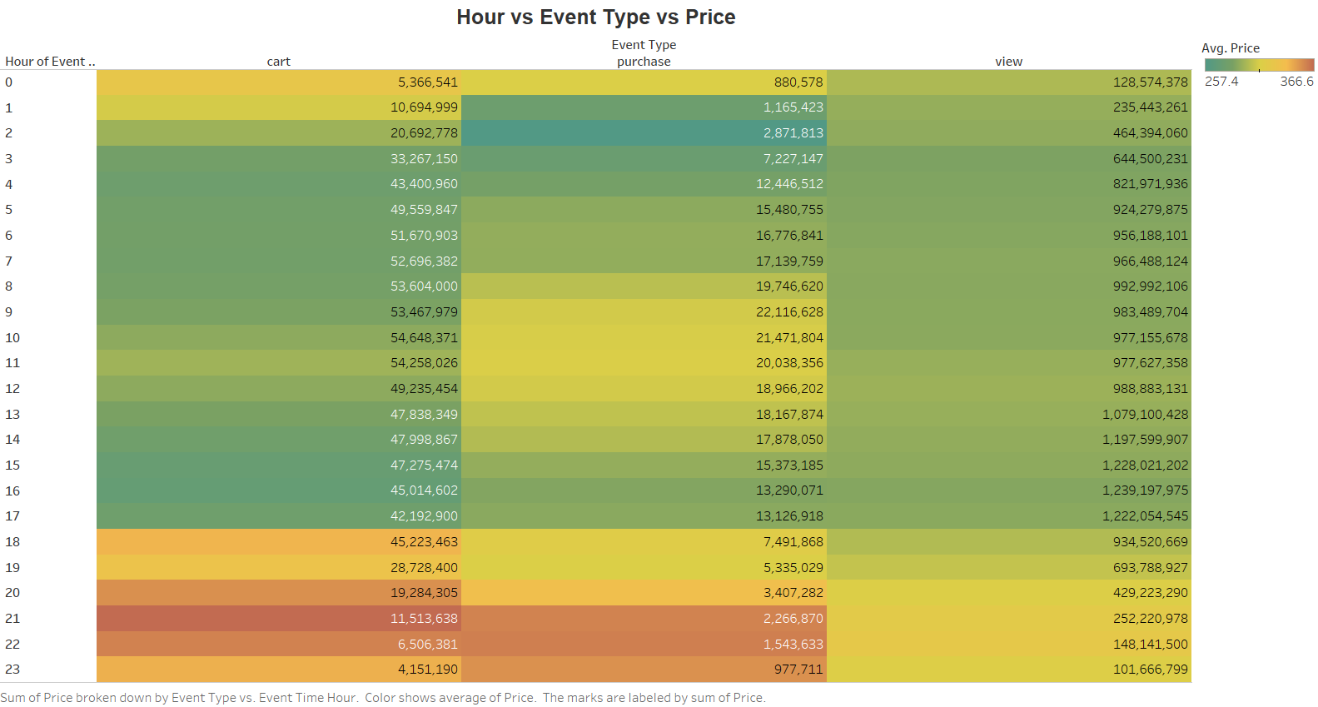Click the legend minimum value 257.4
The image size is (1318, 707).
pyautogui.click(x=1221, y=82)
